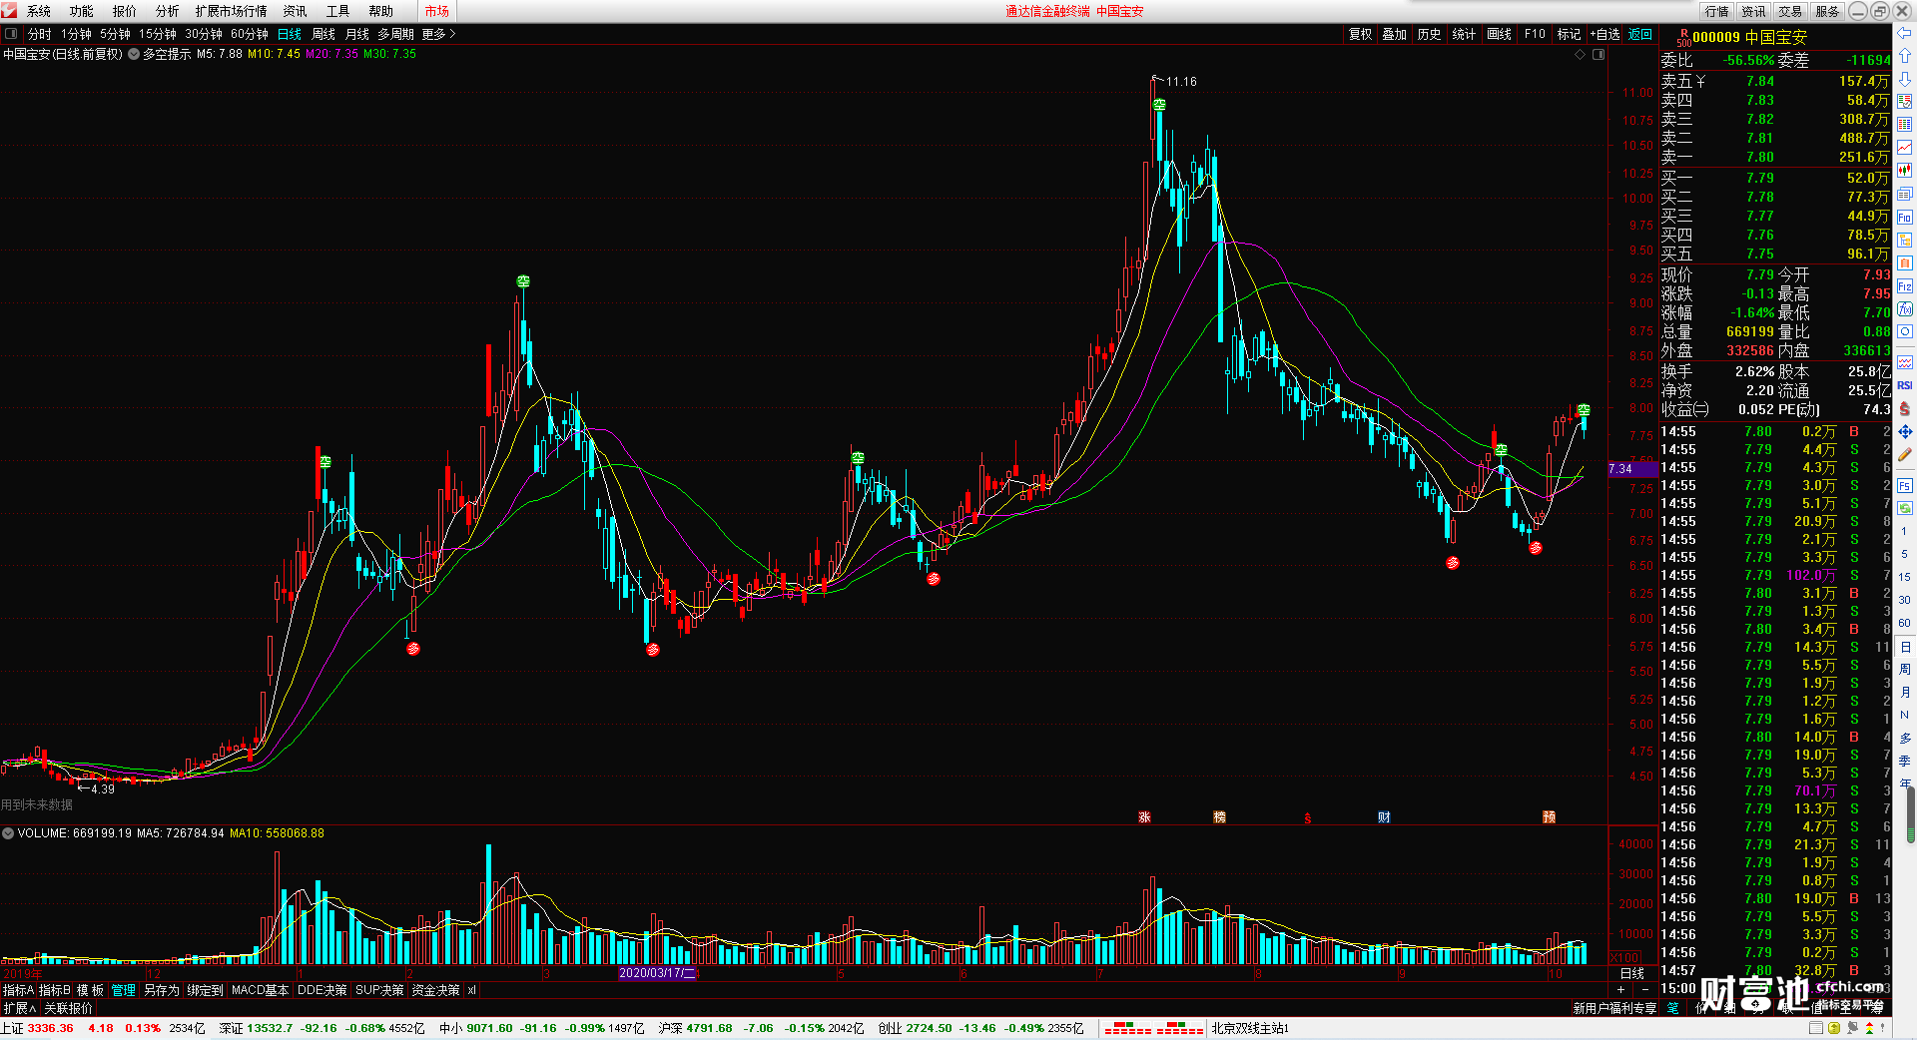Viewport: 1917px width, 1040px height.
Task: Switch to the red line chart icon
Action: click(1905, 148)
